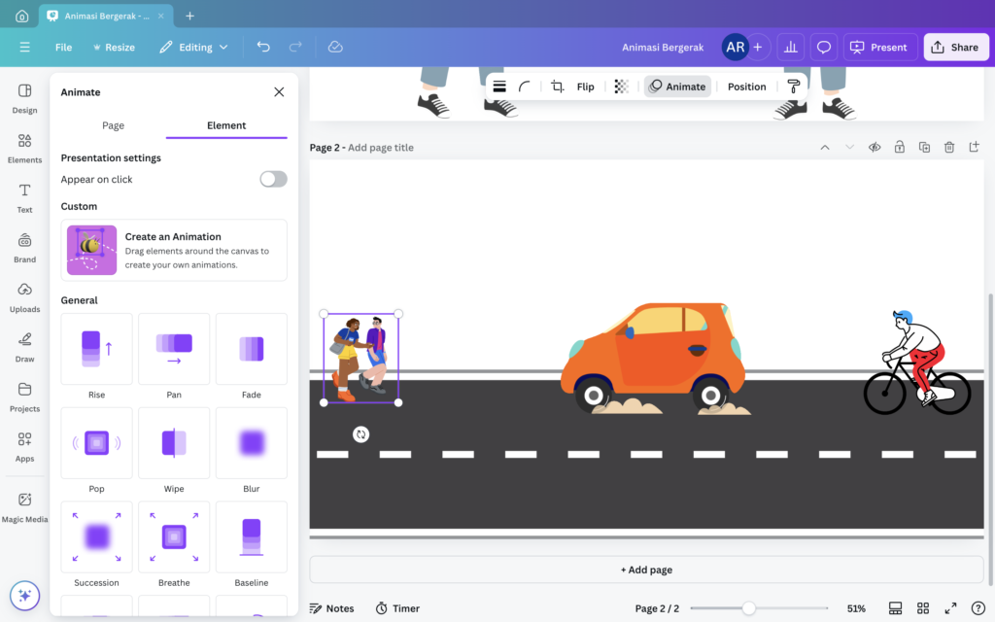The height and width of the screenshot is (622, 995).
Task: Click the copy style paint roller
Action: pos(793,86)
